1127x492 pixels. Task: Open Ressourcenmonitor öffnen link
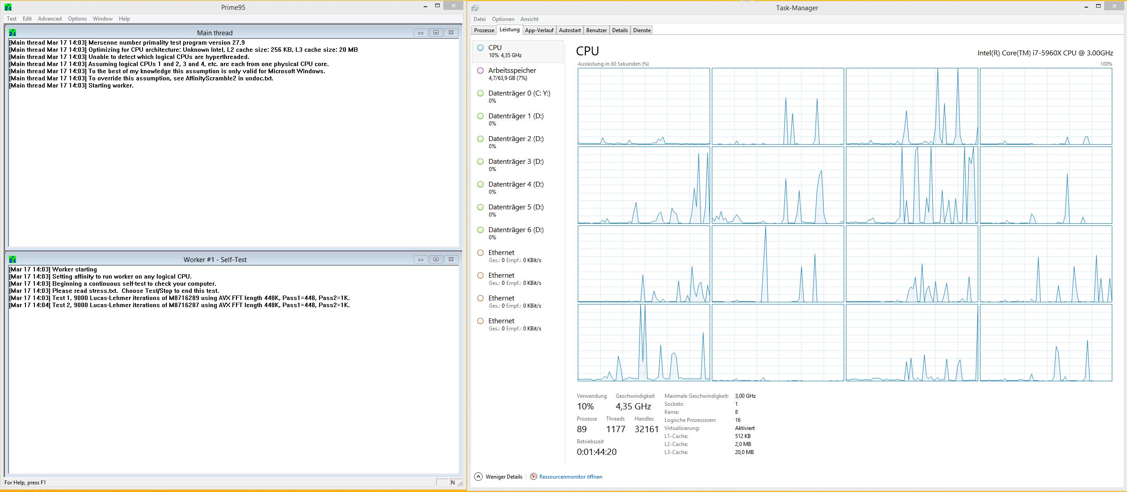tap(571, 476)
